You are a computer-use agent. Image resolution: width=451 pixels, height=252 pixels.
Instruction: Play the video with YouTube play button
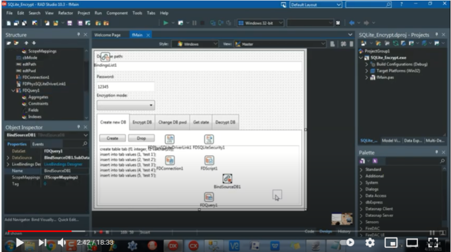pos(19,243)
